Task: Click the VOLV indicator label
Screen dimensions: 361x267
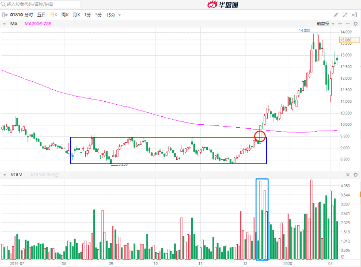Action: pos(16,175)
